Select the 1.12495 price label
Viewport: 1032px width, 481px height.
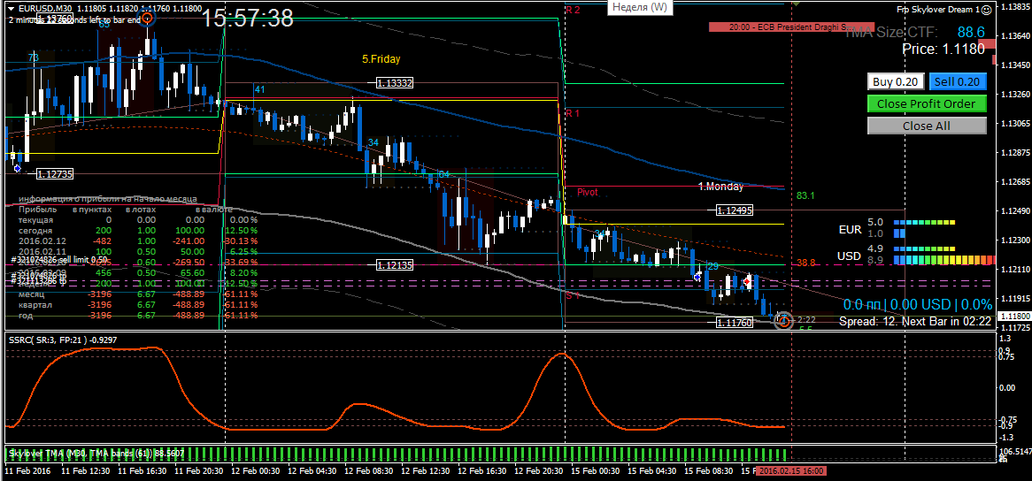pos(735,210)
